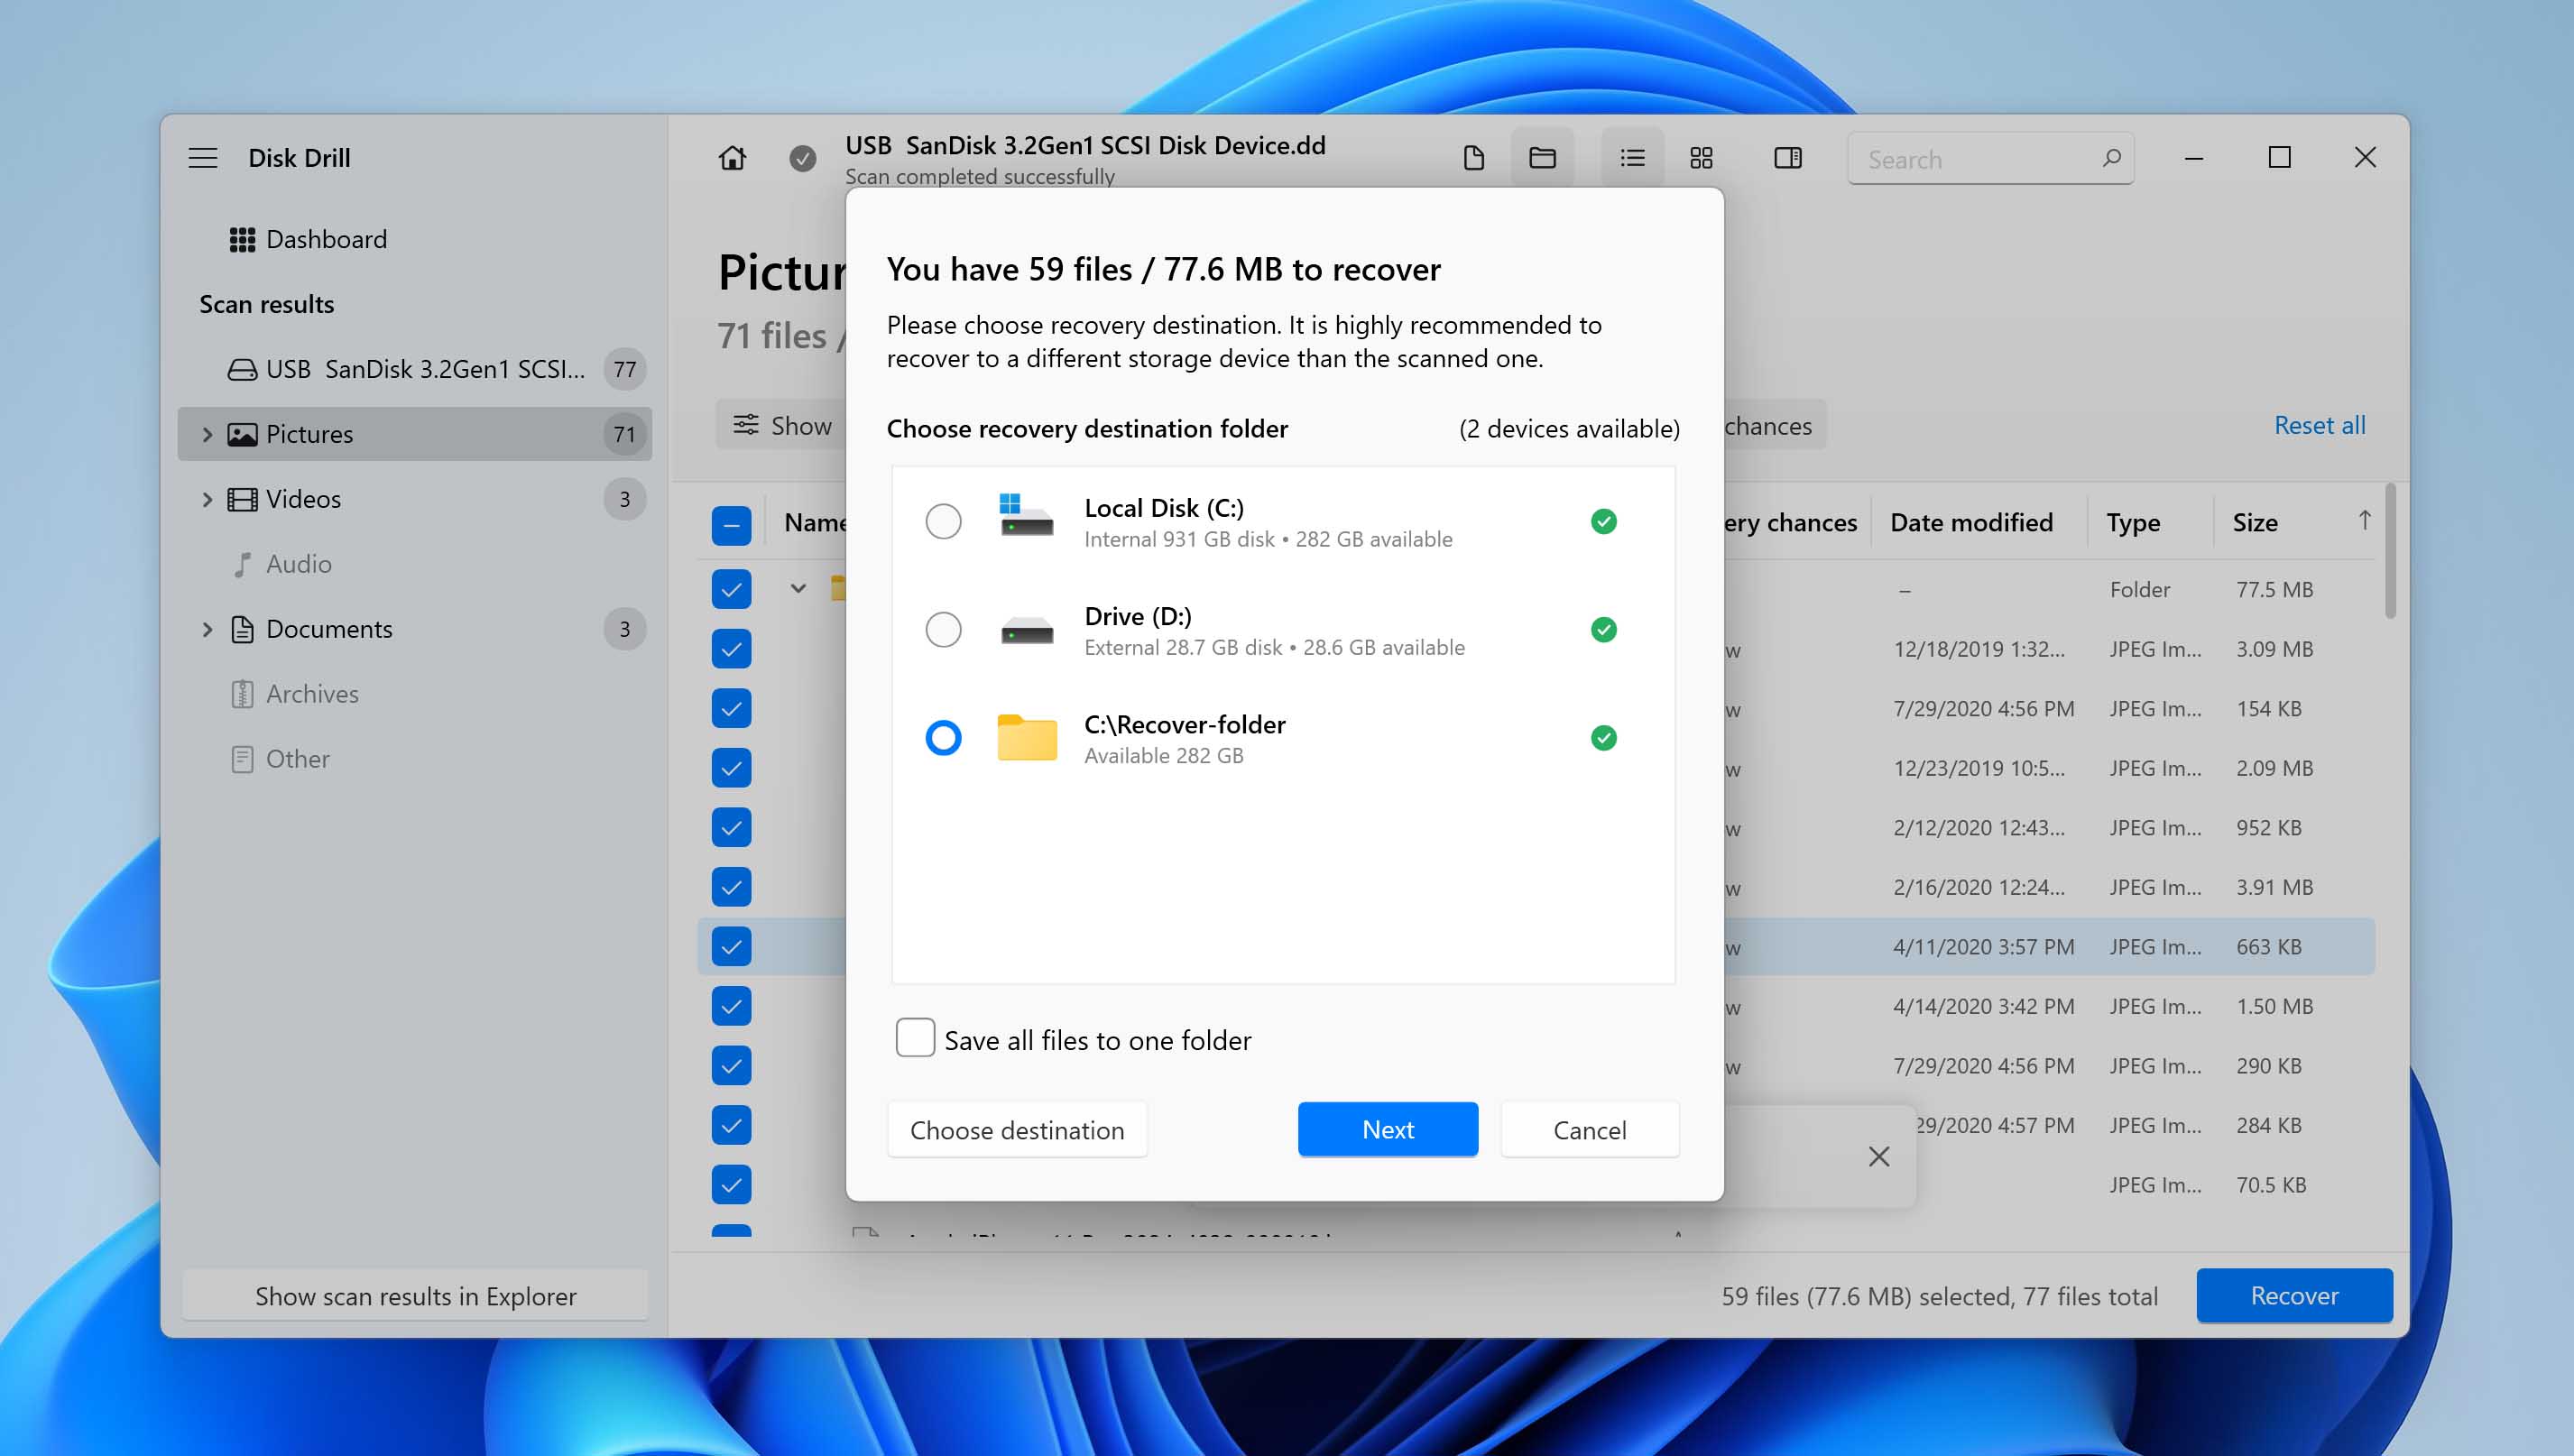Expand the Pictures category in sidebar
Image resolution: width=2574 pixels, height=1456 pixels.
pos(207,433)
